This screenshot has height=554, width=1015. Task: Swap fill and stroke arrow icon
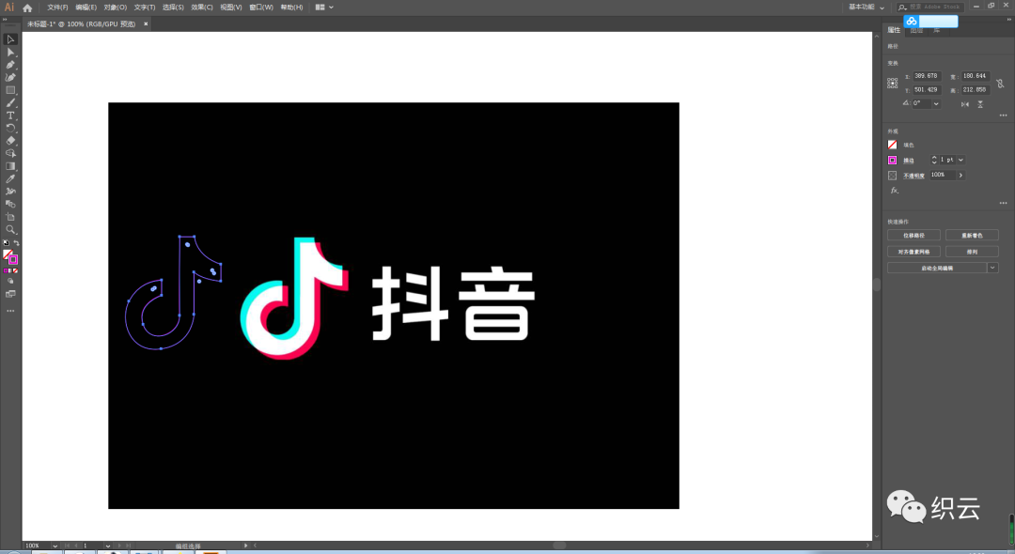pos(16,243)
